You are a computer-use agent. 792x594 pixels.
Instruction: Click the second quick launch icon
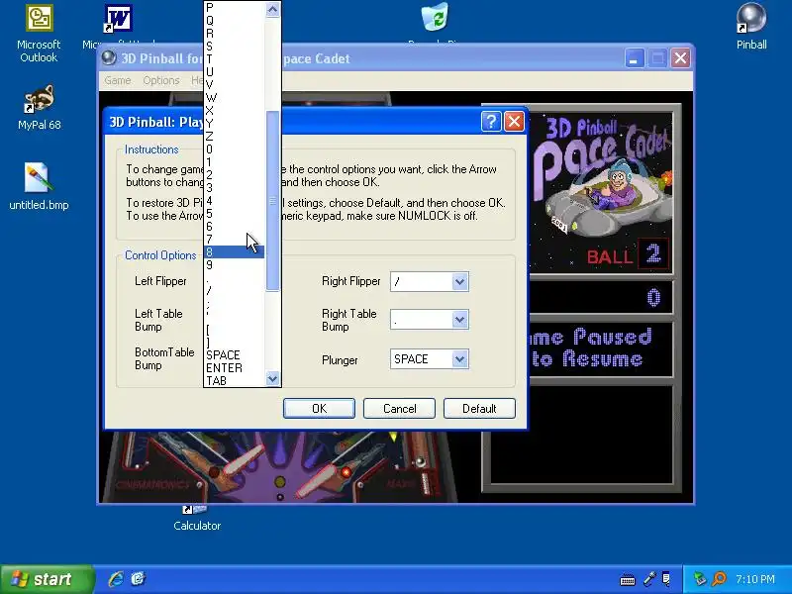pyautogui.click(x=138, y=578)
